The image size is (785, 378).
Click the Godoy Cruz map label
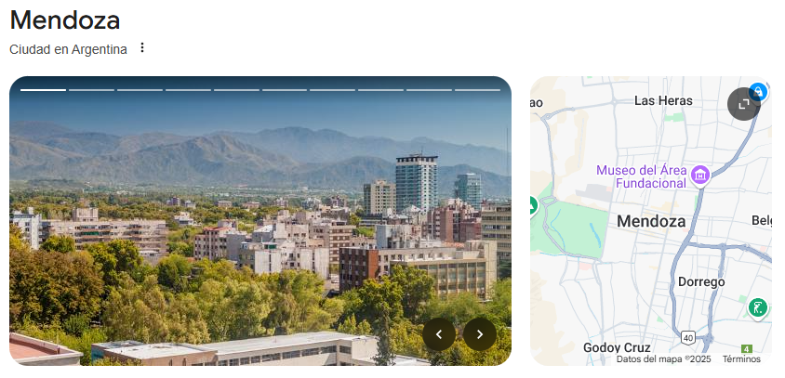point(617,347)
